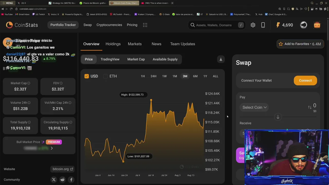Click the browser back arrow
Image resolution: width=329 pixels, height=185 pixels.
pos(3,9)
